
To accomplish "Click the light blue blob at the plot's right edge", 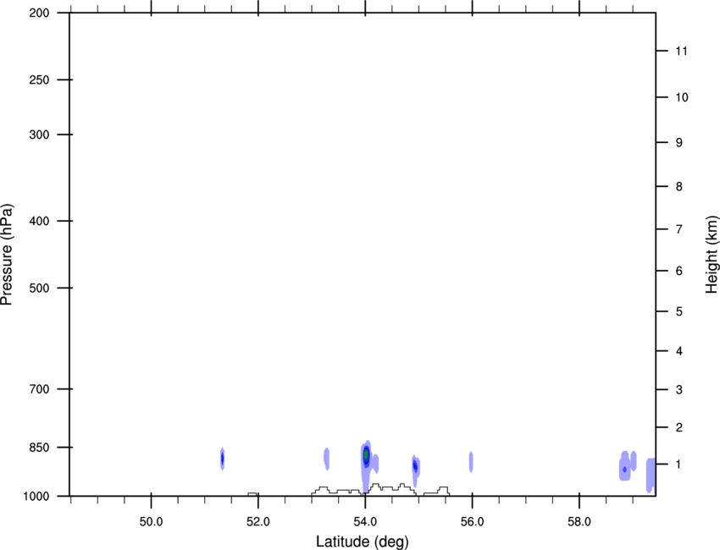I will pyautogui.click(x=651, y=476).
